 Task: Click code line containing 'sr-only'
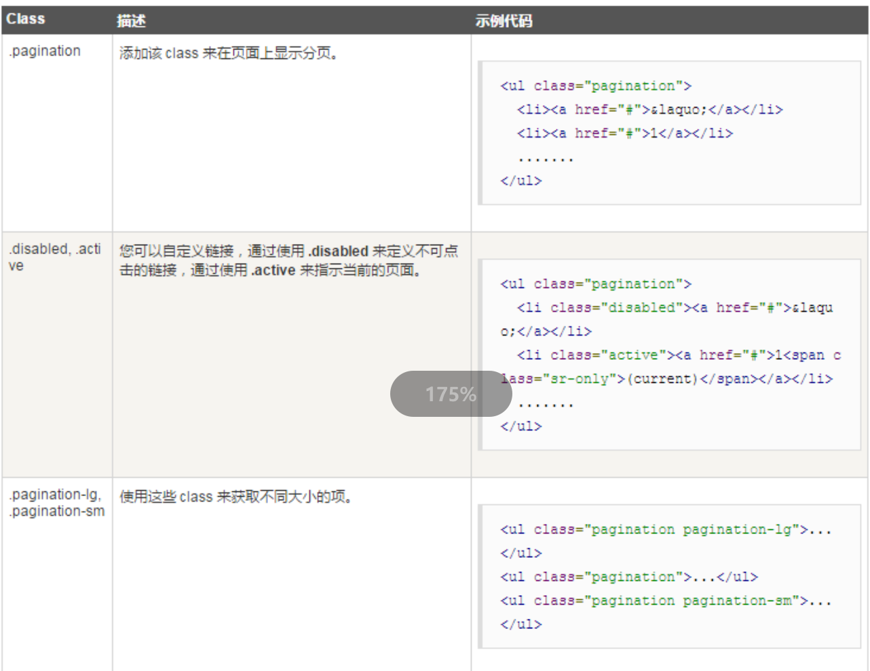(666, 379)
